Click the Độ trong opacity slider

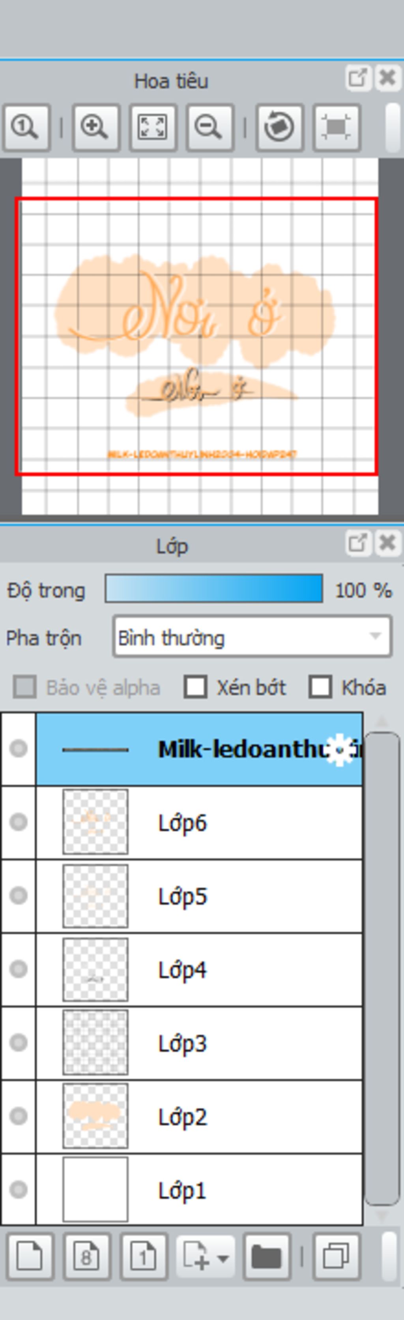click(x=213, y=588)
